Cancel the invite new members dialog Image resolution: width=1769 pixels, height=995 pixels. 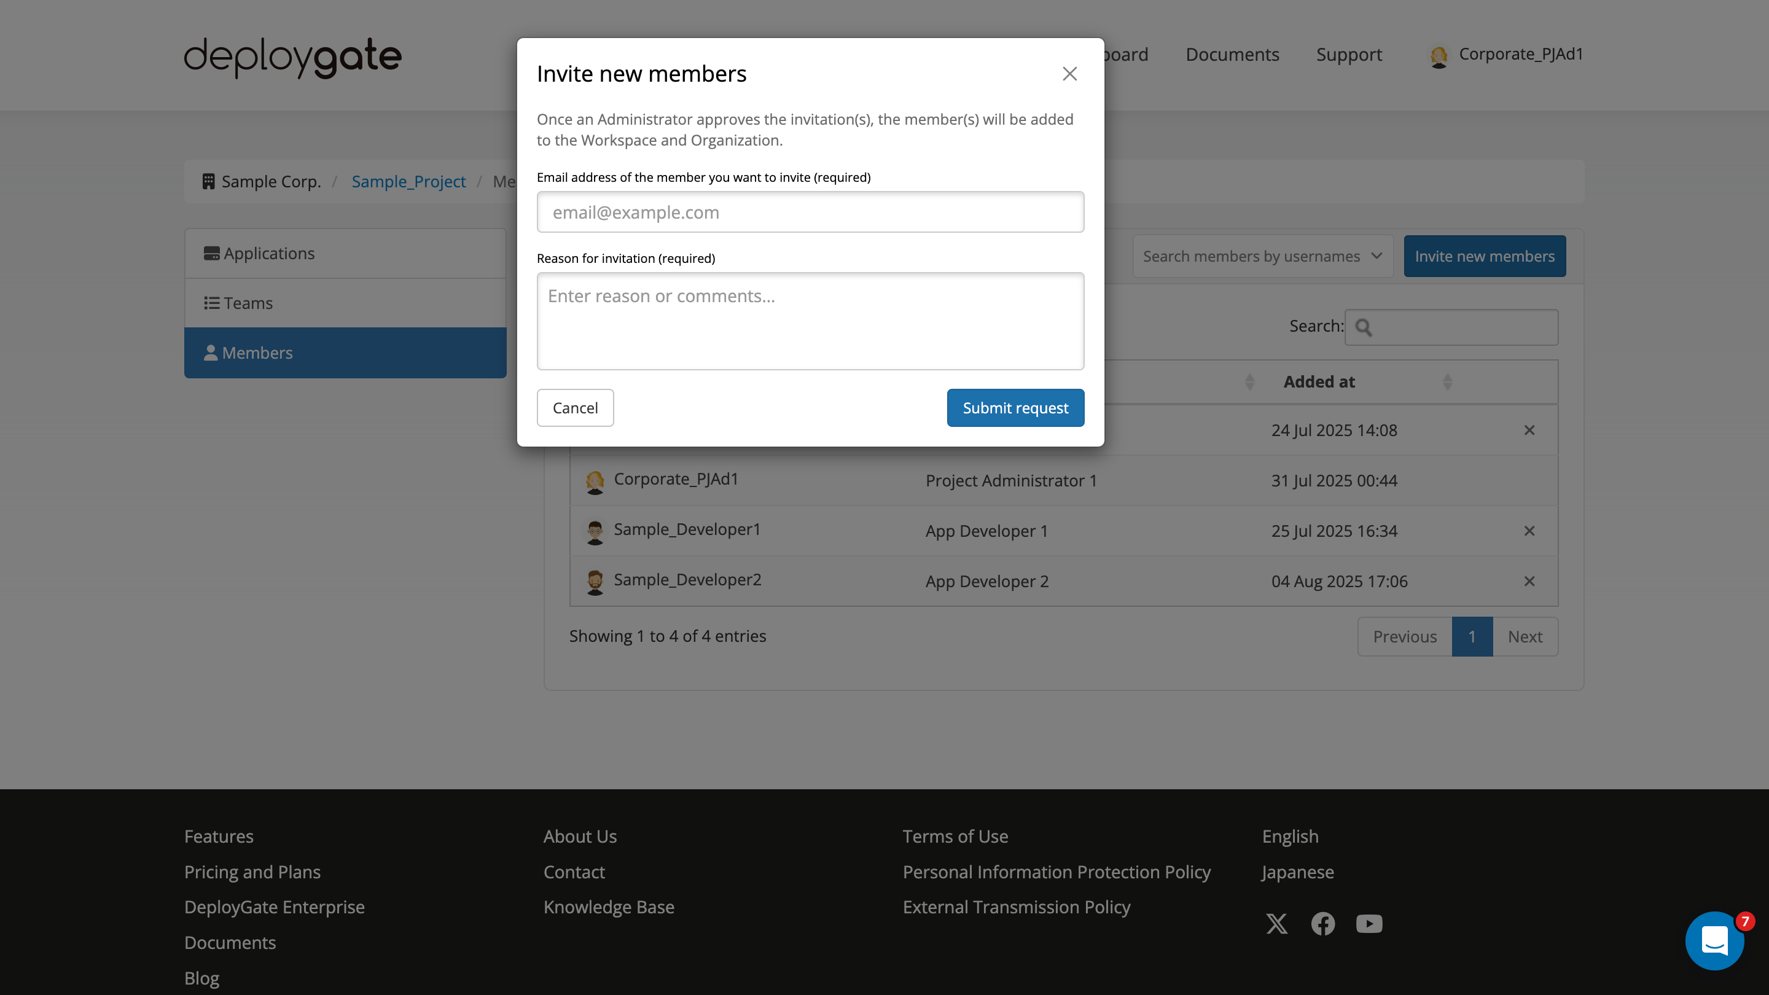pyautogui.click(x=575, y=407)
